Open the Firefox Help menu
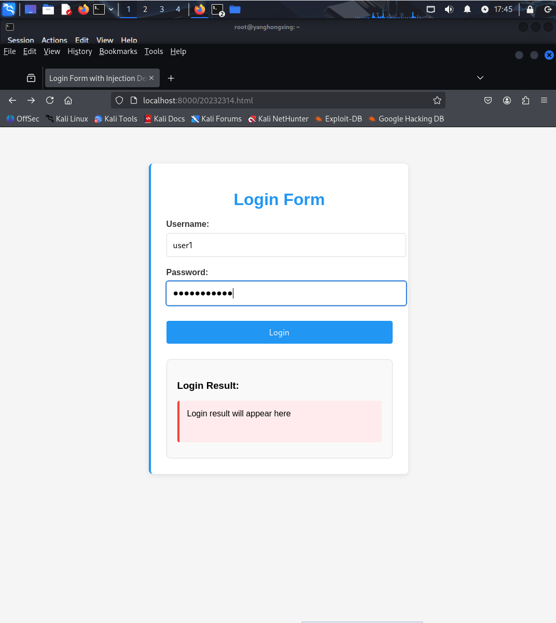This screenshot has width=556, height=623. tap(178, 51)
